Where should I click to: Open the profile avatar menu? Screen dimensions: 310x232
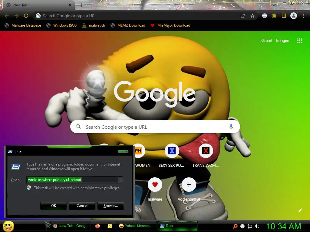point(294,16)
